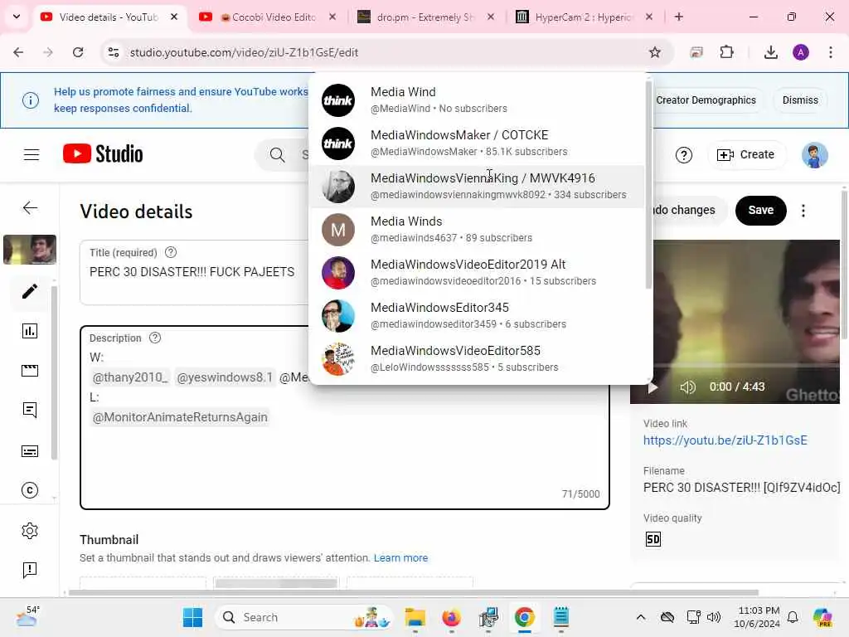
Task: Click the sidebar video thumbnail
Action: 30,250
